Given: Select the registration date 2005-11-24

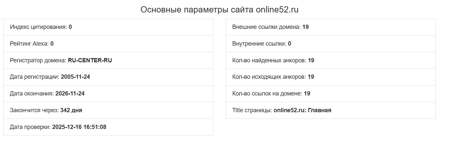Looking at the screenshot, I should [x=75, y=77].
